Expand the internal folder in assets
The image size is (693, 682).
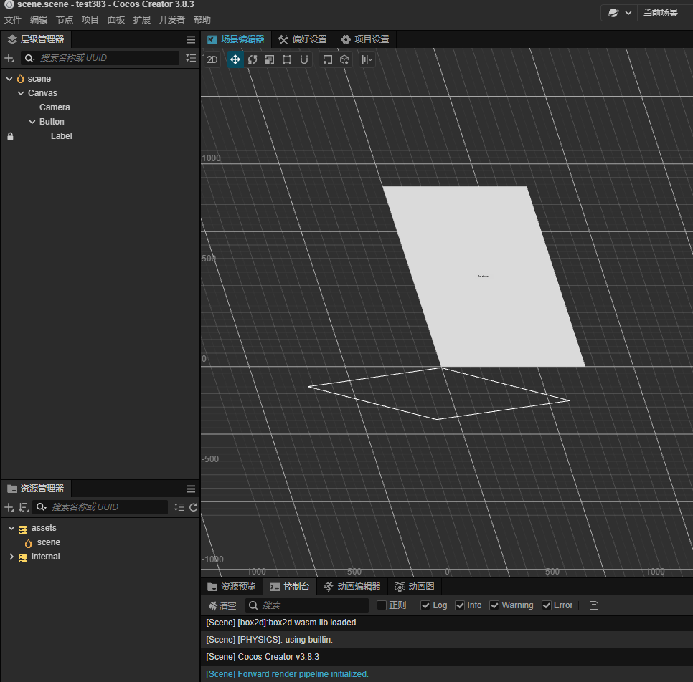coord(11,557)
